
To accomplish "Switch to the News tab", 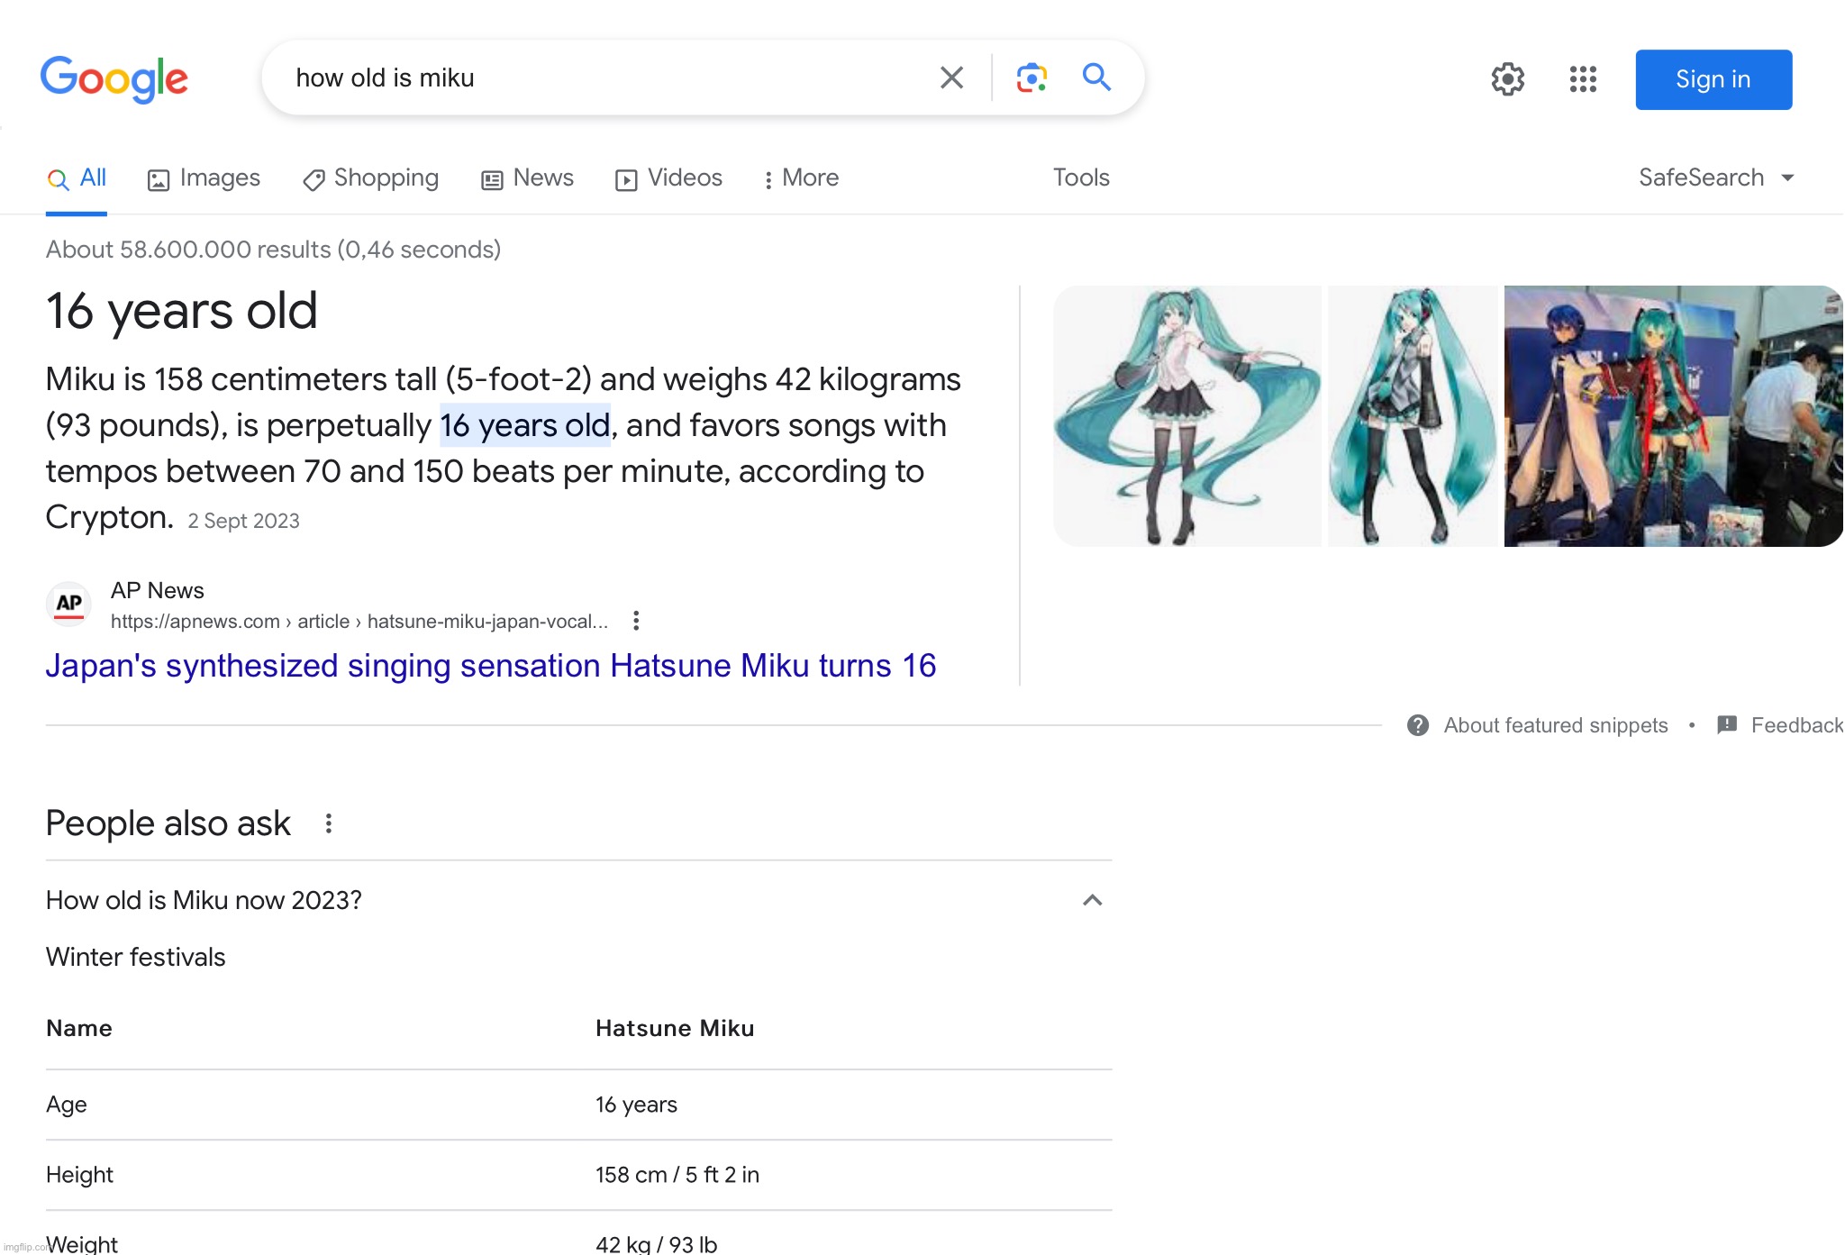I will click(x=527, y=178).
